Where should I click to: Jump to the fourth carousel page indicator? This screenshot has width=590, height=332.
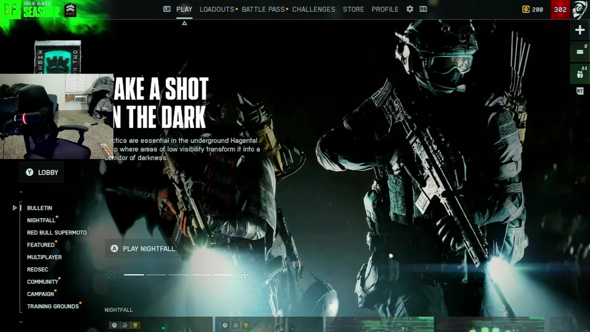tap(201, 275)
